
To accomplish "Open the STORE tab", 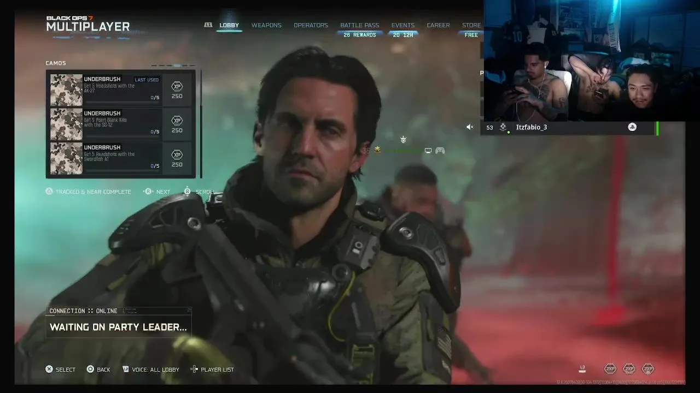I will pos(471,25).
